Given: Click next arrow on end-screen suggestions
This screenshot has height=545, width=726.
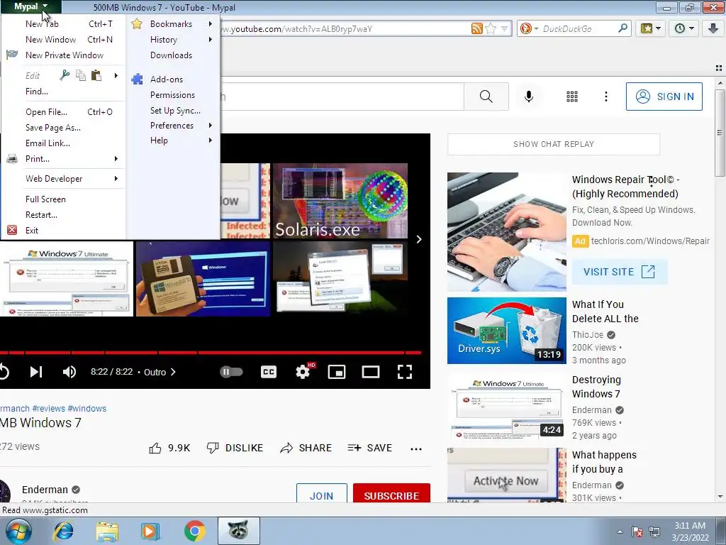Looking at the screenshot, I should pyautogui.click(x=418, y=239).
